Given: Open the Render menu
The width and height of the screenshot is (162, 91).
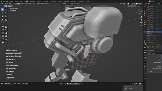Looking at the screenshot, I should pyautogui.click(x=11, y=1).
